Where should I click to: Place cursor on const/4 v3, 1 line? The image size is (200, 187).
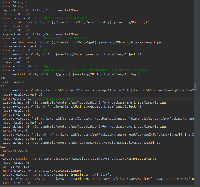15,2
